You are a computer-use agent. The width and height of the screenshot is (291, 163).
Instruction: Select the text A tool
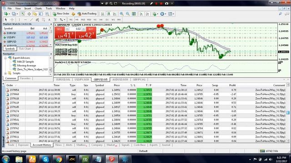point(49,19)
